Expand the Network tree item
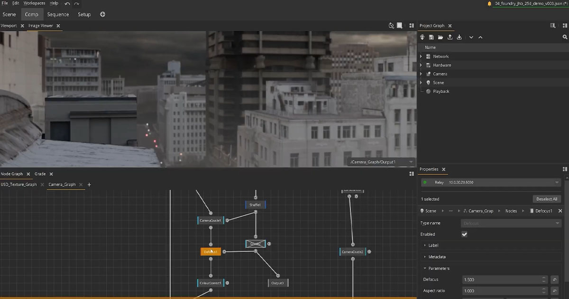This screenshot has height=299, width=569. click(421, 56)
